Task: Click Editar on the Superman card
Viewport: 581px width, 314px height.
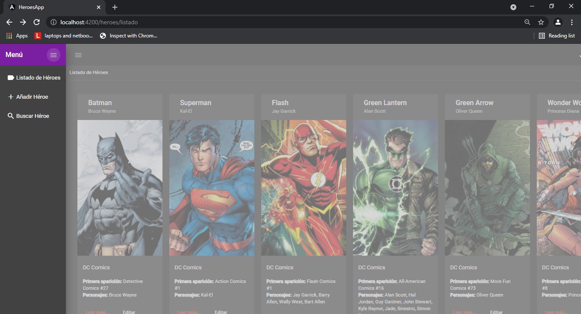Action: [x=221, y=312]
